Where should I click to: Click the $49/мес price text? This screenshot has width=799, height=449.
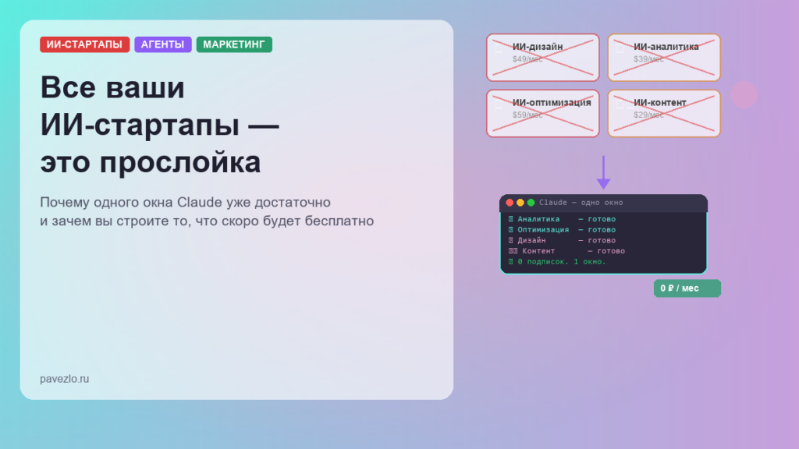pyautogui.click(x=527, y=59)
